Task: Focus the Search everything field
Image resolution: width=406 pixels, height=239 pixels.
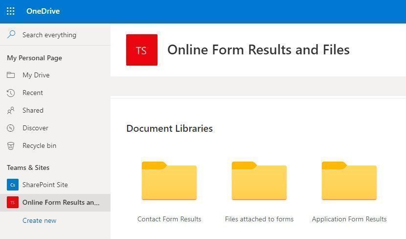Action: (55, 35)
